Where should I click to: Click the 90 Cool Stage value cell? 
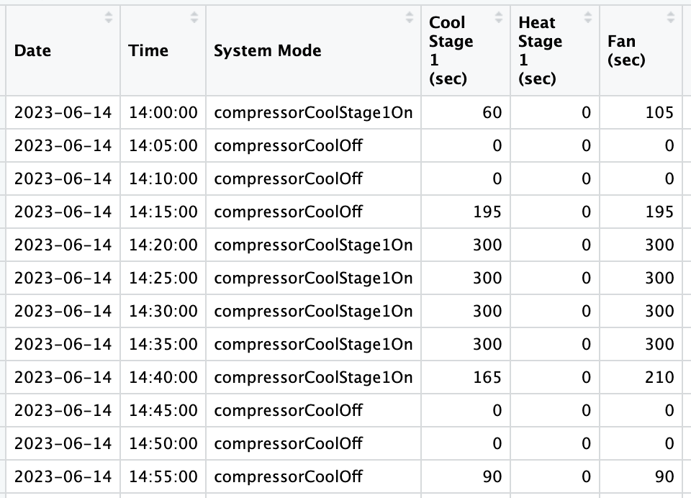(x=466, y=476)
